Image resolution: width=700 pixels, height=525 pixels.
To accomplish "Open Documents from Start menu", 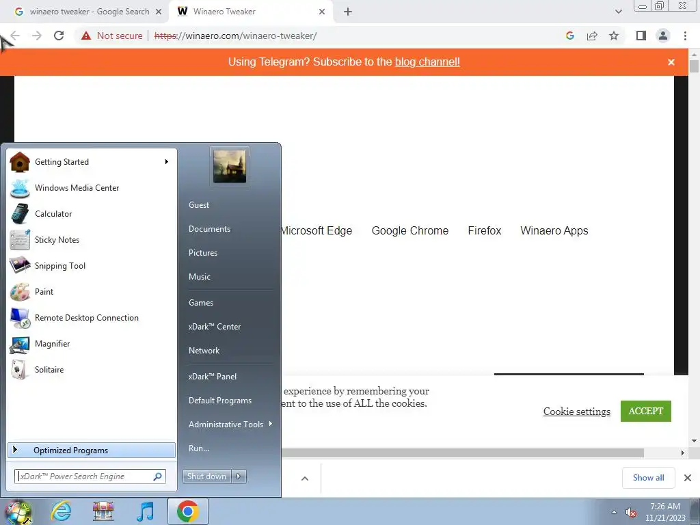I will 209,228.
